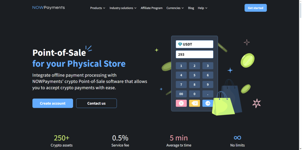Click the 5 min Average tx time stat
The width and height of the screenshot is (302, 150).
(x=179, y=141)
